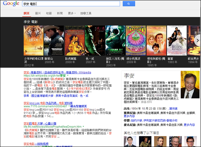The height and width of the screenshot is (147, 201).
Task: Click the 斷背山 title caption
Action: 49,59
